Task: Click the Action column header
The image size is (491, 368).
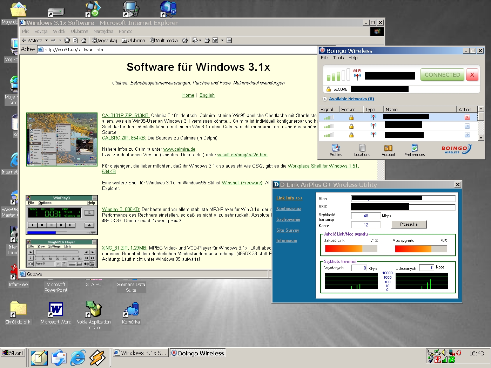Action: [467, 109]
